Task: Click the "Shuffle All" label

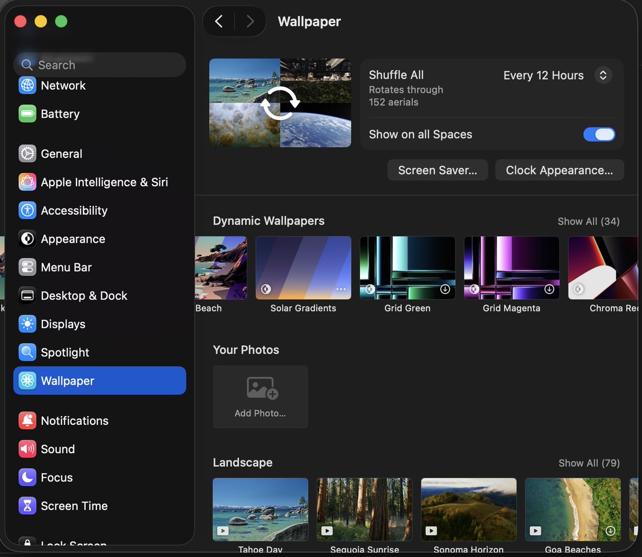Action: (x=396, y=75)
